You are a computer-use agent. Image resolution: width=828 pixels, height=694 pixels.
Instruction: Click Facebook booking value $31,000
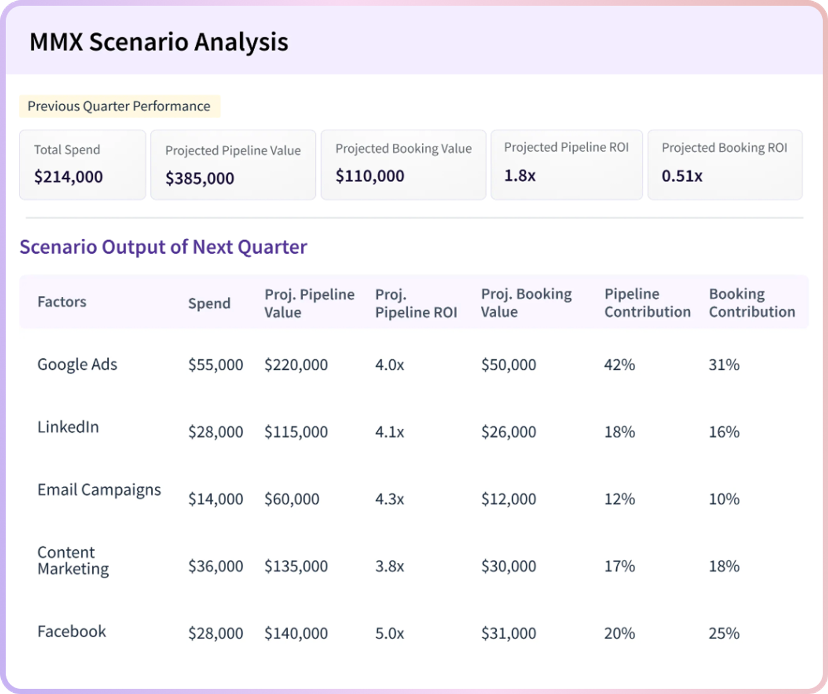[509, 634]
